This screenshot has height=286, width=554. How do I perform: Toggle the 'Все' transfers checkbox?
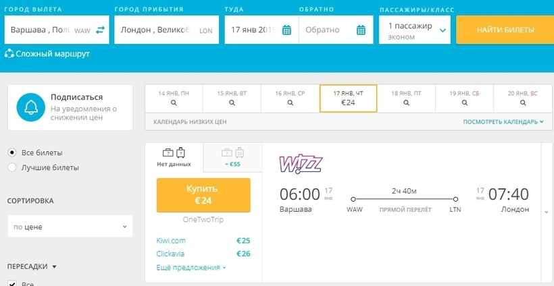click(x=12, y=283)
